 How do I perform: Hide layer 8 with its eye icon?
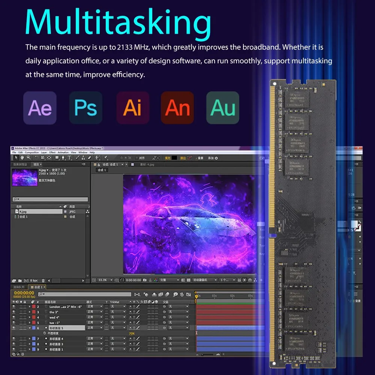point(14,344)
